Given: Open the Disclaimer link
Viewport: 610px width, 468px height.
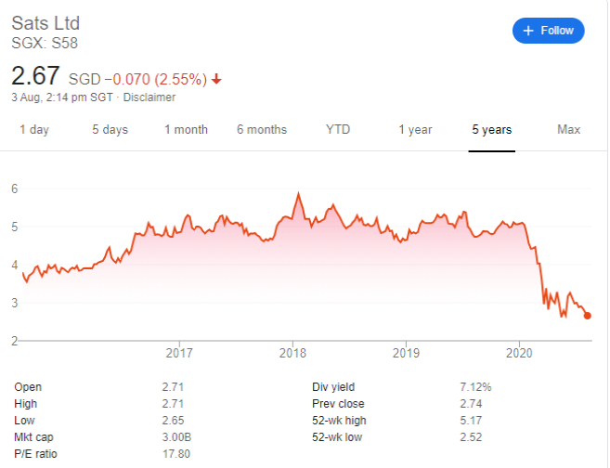Looking at the screenshot, I should [149, 97].
